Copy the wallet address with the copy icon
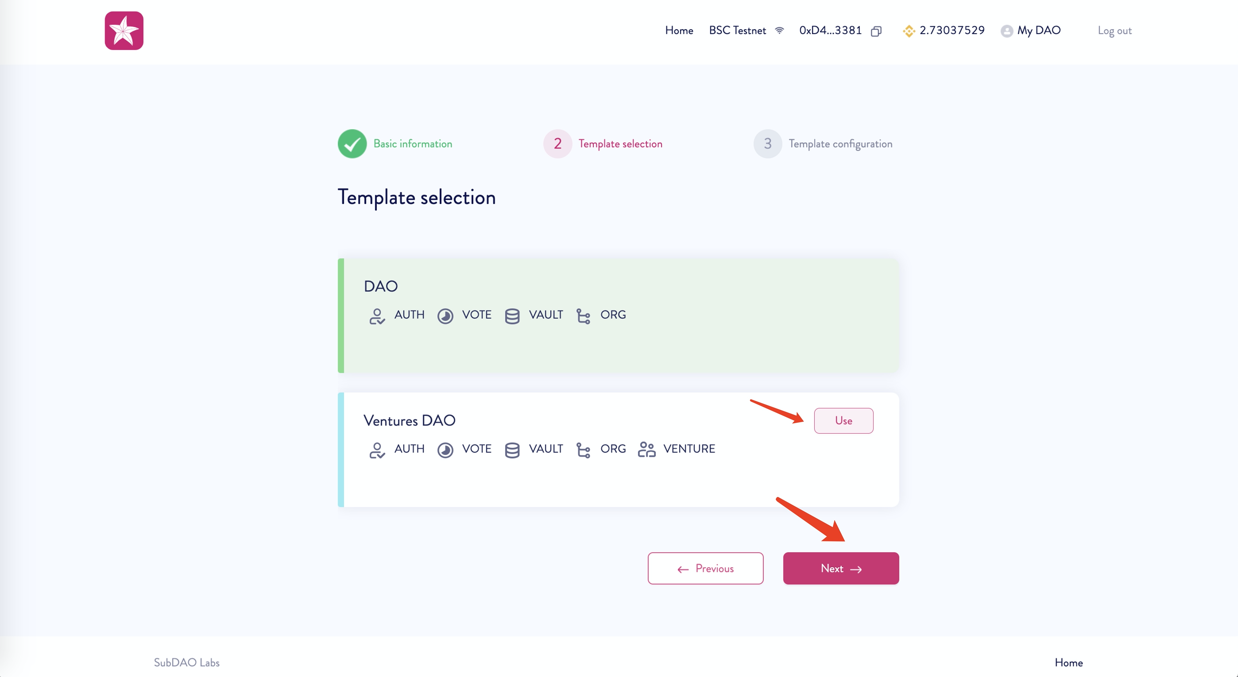Screen dimensions: 1238x677 tap(876, 31)
